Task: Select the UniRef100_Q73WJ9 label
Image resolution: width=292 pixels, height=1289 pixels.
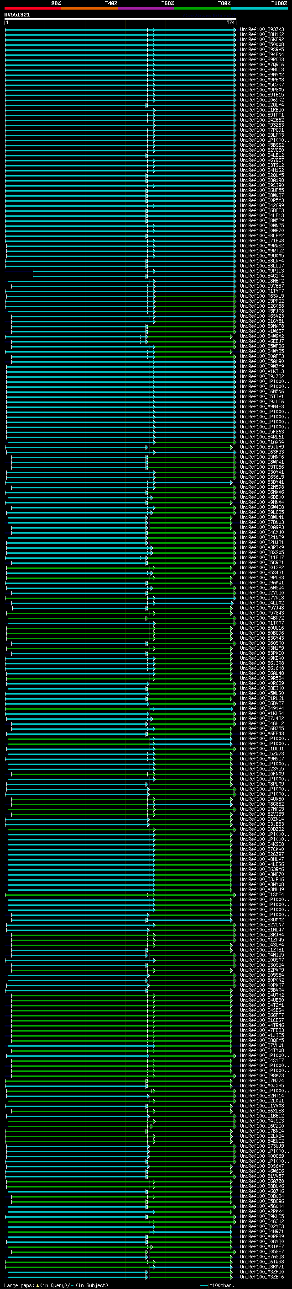Action: (262, 1146)
